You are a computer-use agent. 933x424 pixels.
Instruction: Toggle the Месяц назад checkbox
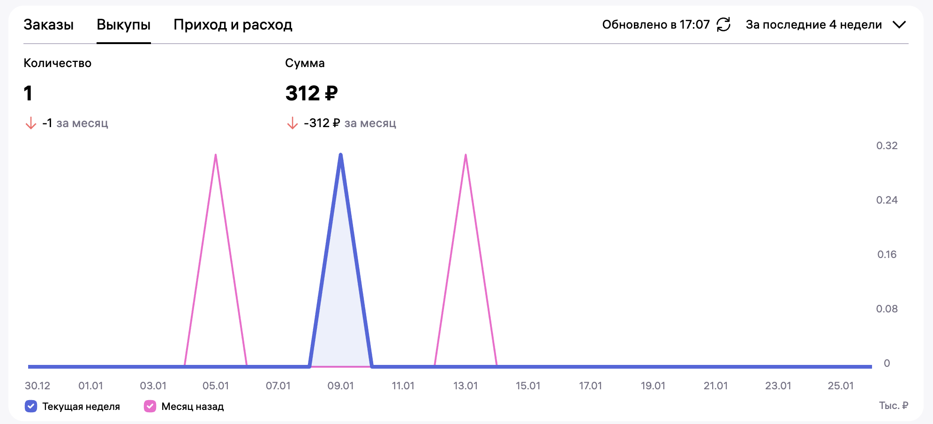coord(150,406)
